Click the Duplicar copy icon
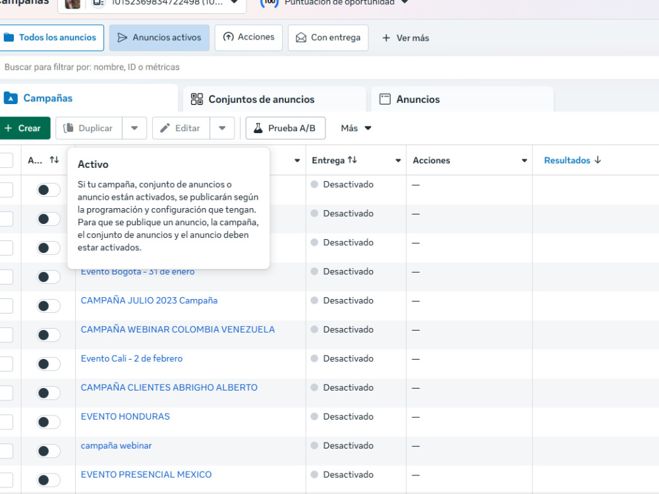 coord(69,128)
